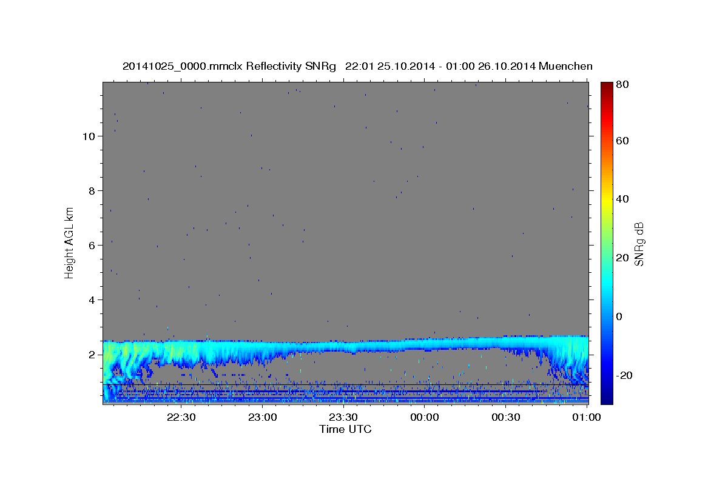This screenshot has width=728, height=485.
Task: Click the 23:30 time tick label
Action: pos(343,417)
